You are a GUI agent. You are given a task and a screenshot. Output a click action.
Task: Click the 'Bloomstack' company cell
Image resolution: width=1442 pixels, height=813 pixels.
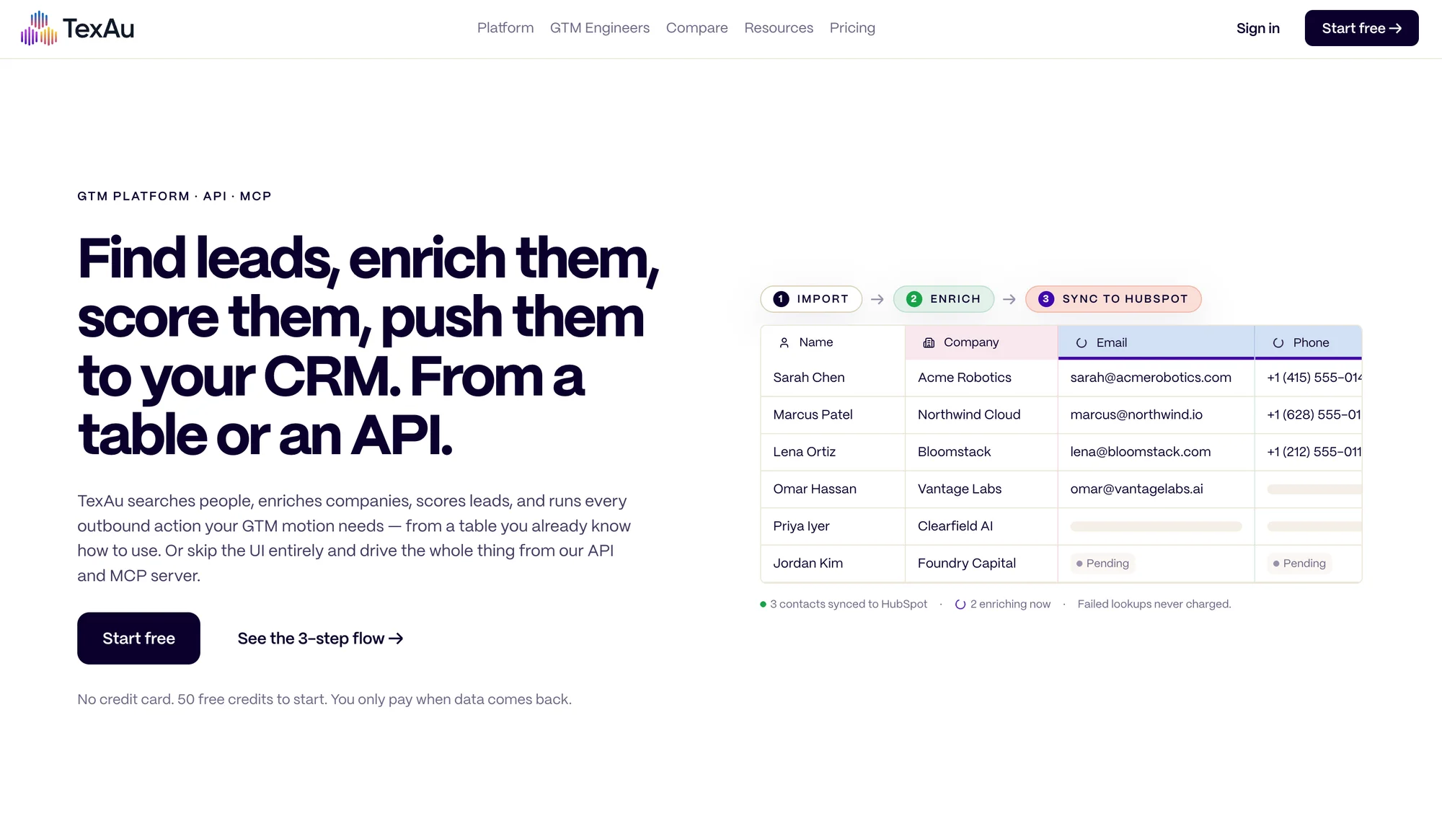pyautogui.click(x=981, y=452)
